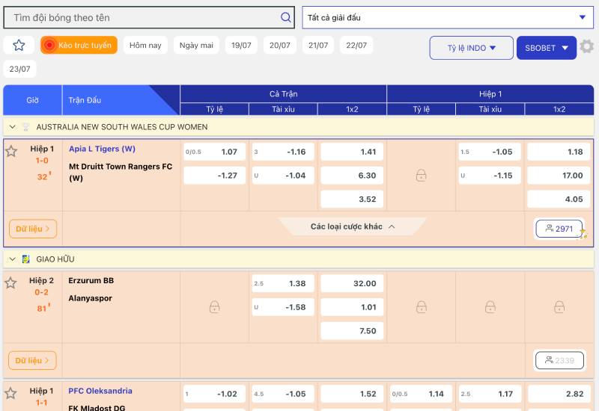Select the Ngày mai date tab
599x411 pixels.
point(196,46)
